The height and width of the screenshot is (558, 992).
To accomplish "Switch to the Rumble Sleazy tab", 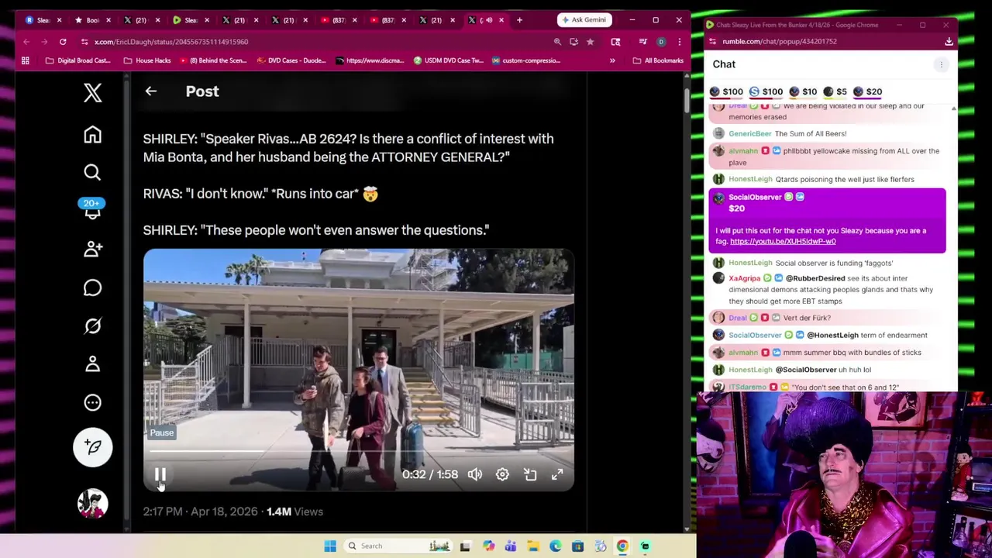I will pos(190,19).
